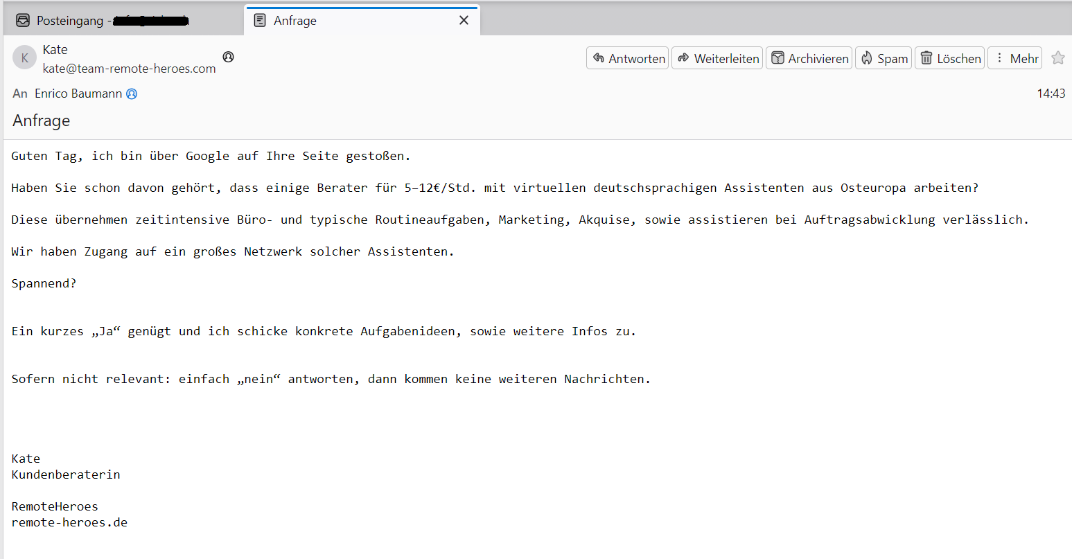Toggle the star to flag this message
This screenshot has width=1072, height=559.
1057,58
